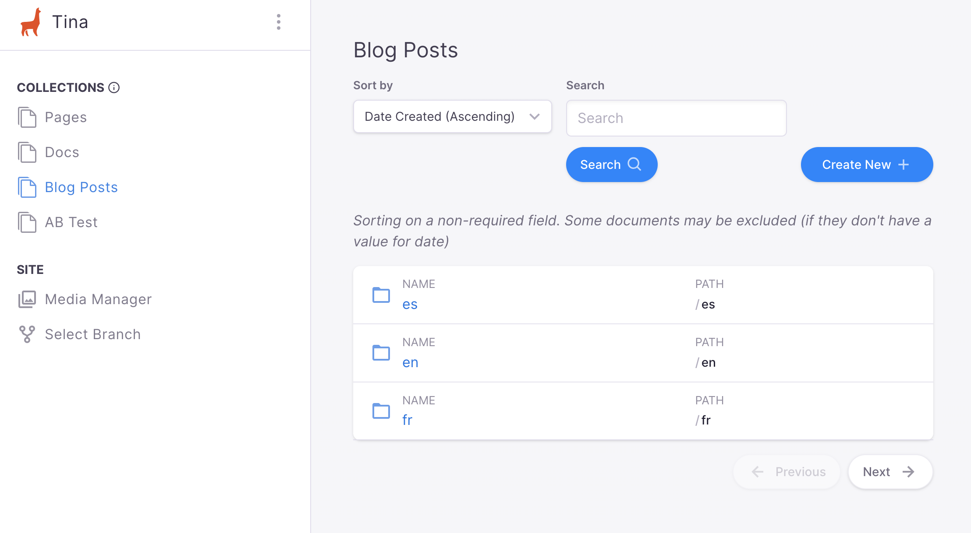971x533 pixels.
Task: Click the Collections info icon
Action: tap(114, 88)
